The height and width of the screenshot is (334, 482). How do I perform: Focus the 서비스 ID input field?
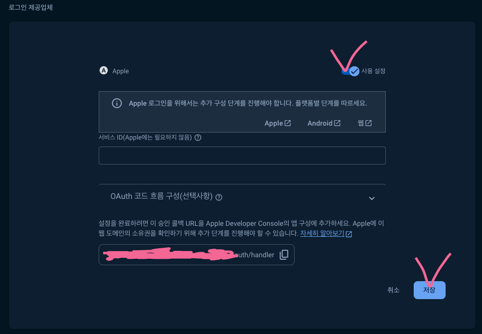[x=242, y=156]
